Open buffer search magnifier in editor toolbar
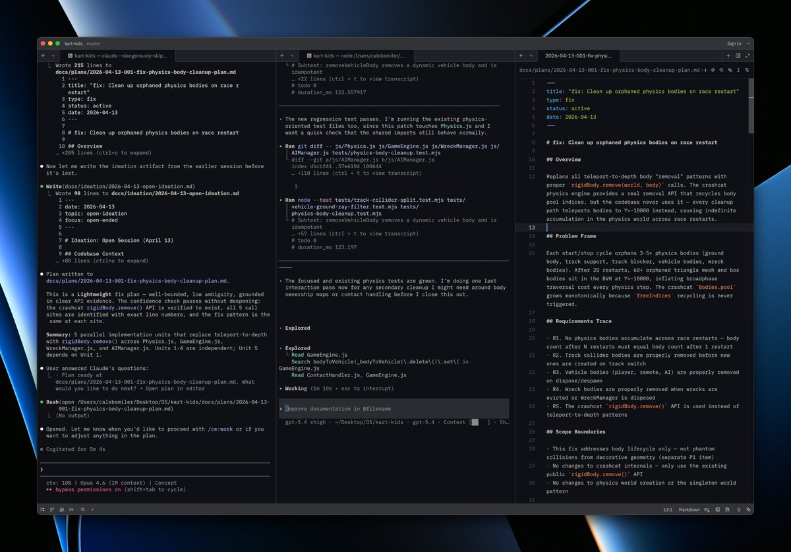Image resolution: width=791 pixels, height=552 pixels. (x=721, y=70)
